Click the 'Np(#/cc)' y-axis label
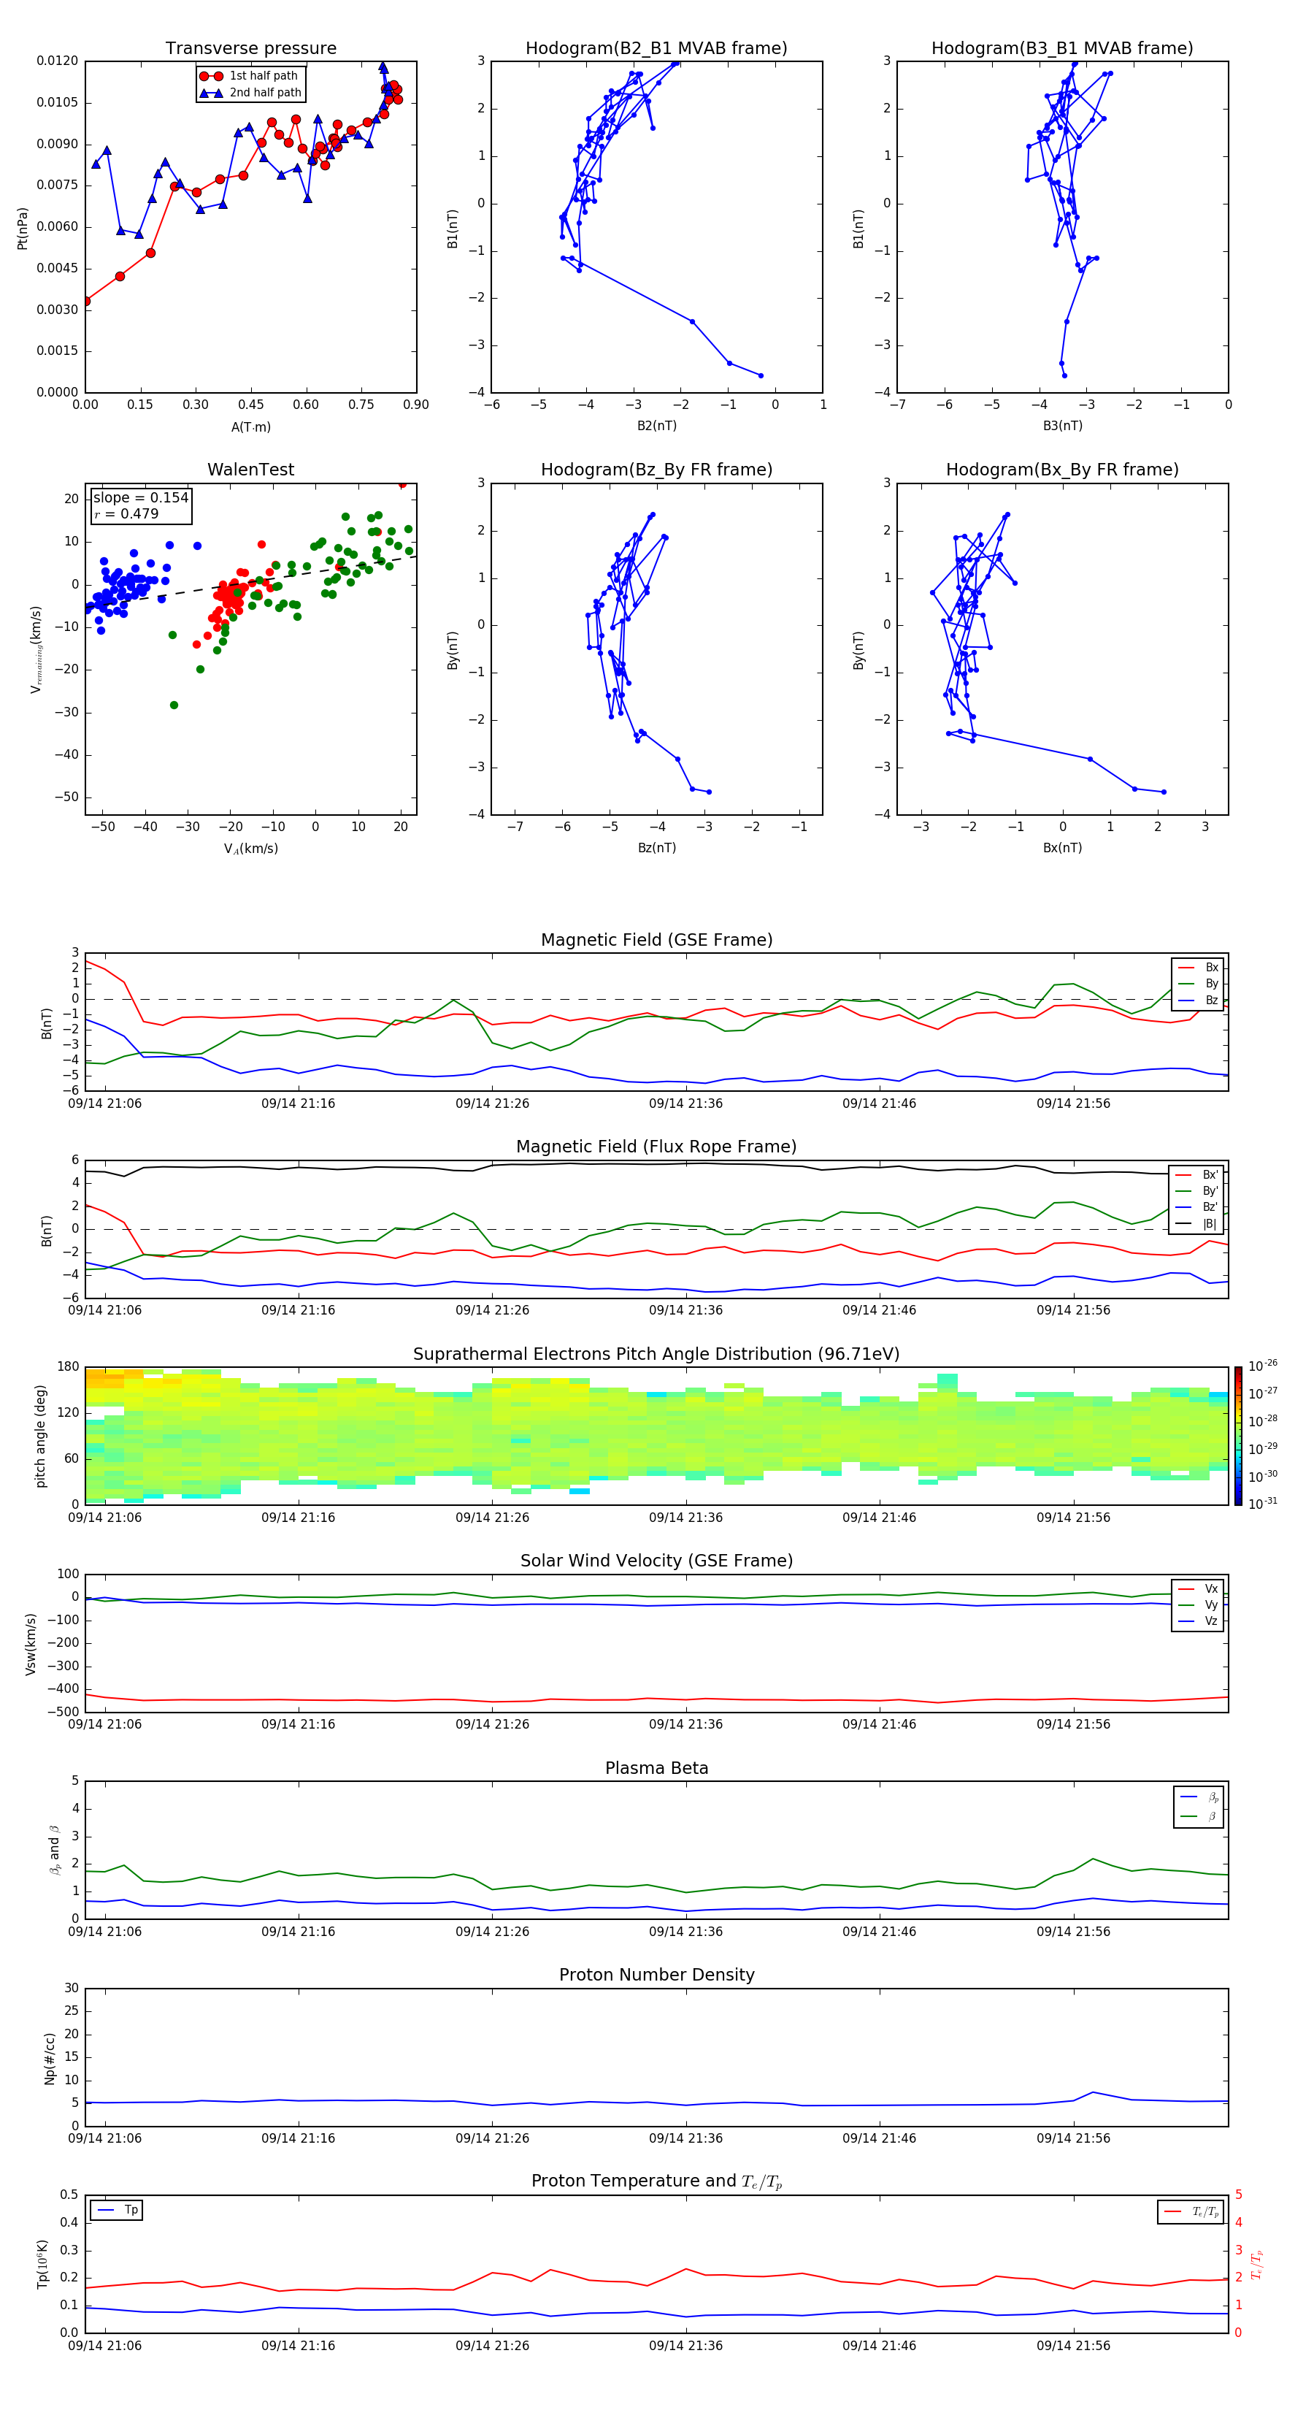Image resolution: width=1314 pixels, height=2410 pixels. [x=50, y=2058]
